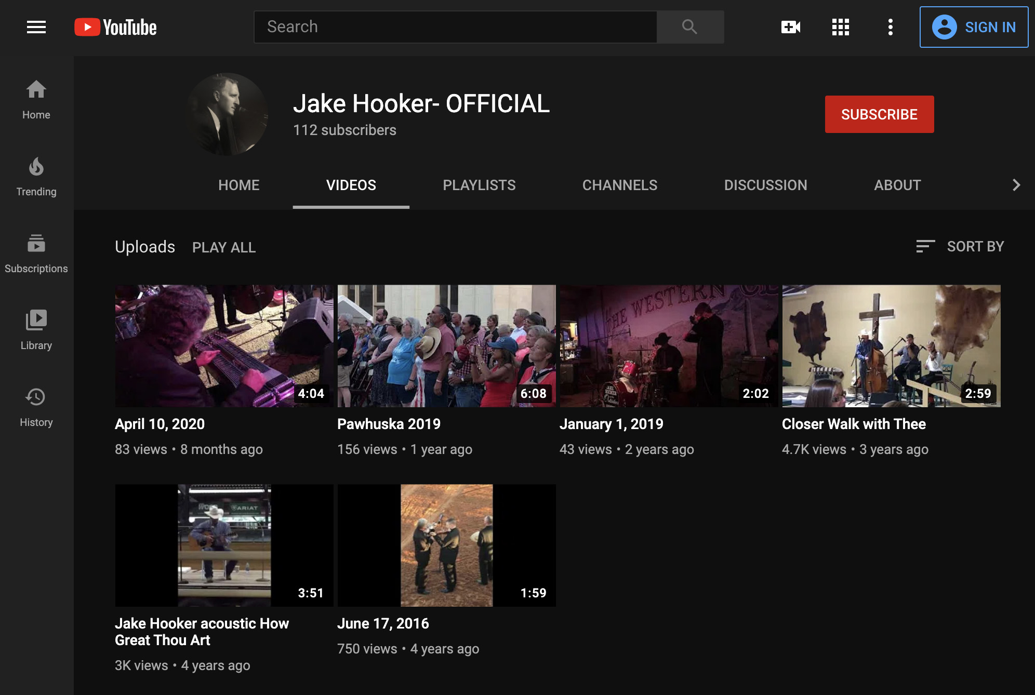Open Subscriptions in the sidebar
The height and width of the screenshot is (695, 1035).
point(36,253)
